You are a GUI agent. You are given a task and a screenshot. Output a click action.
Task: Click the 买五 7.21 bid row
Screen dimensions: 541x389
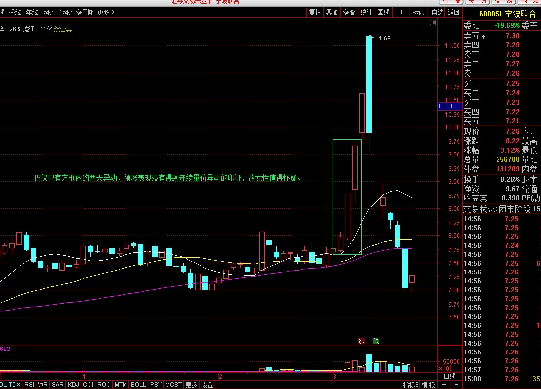coord(501,121)
